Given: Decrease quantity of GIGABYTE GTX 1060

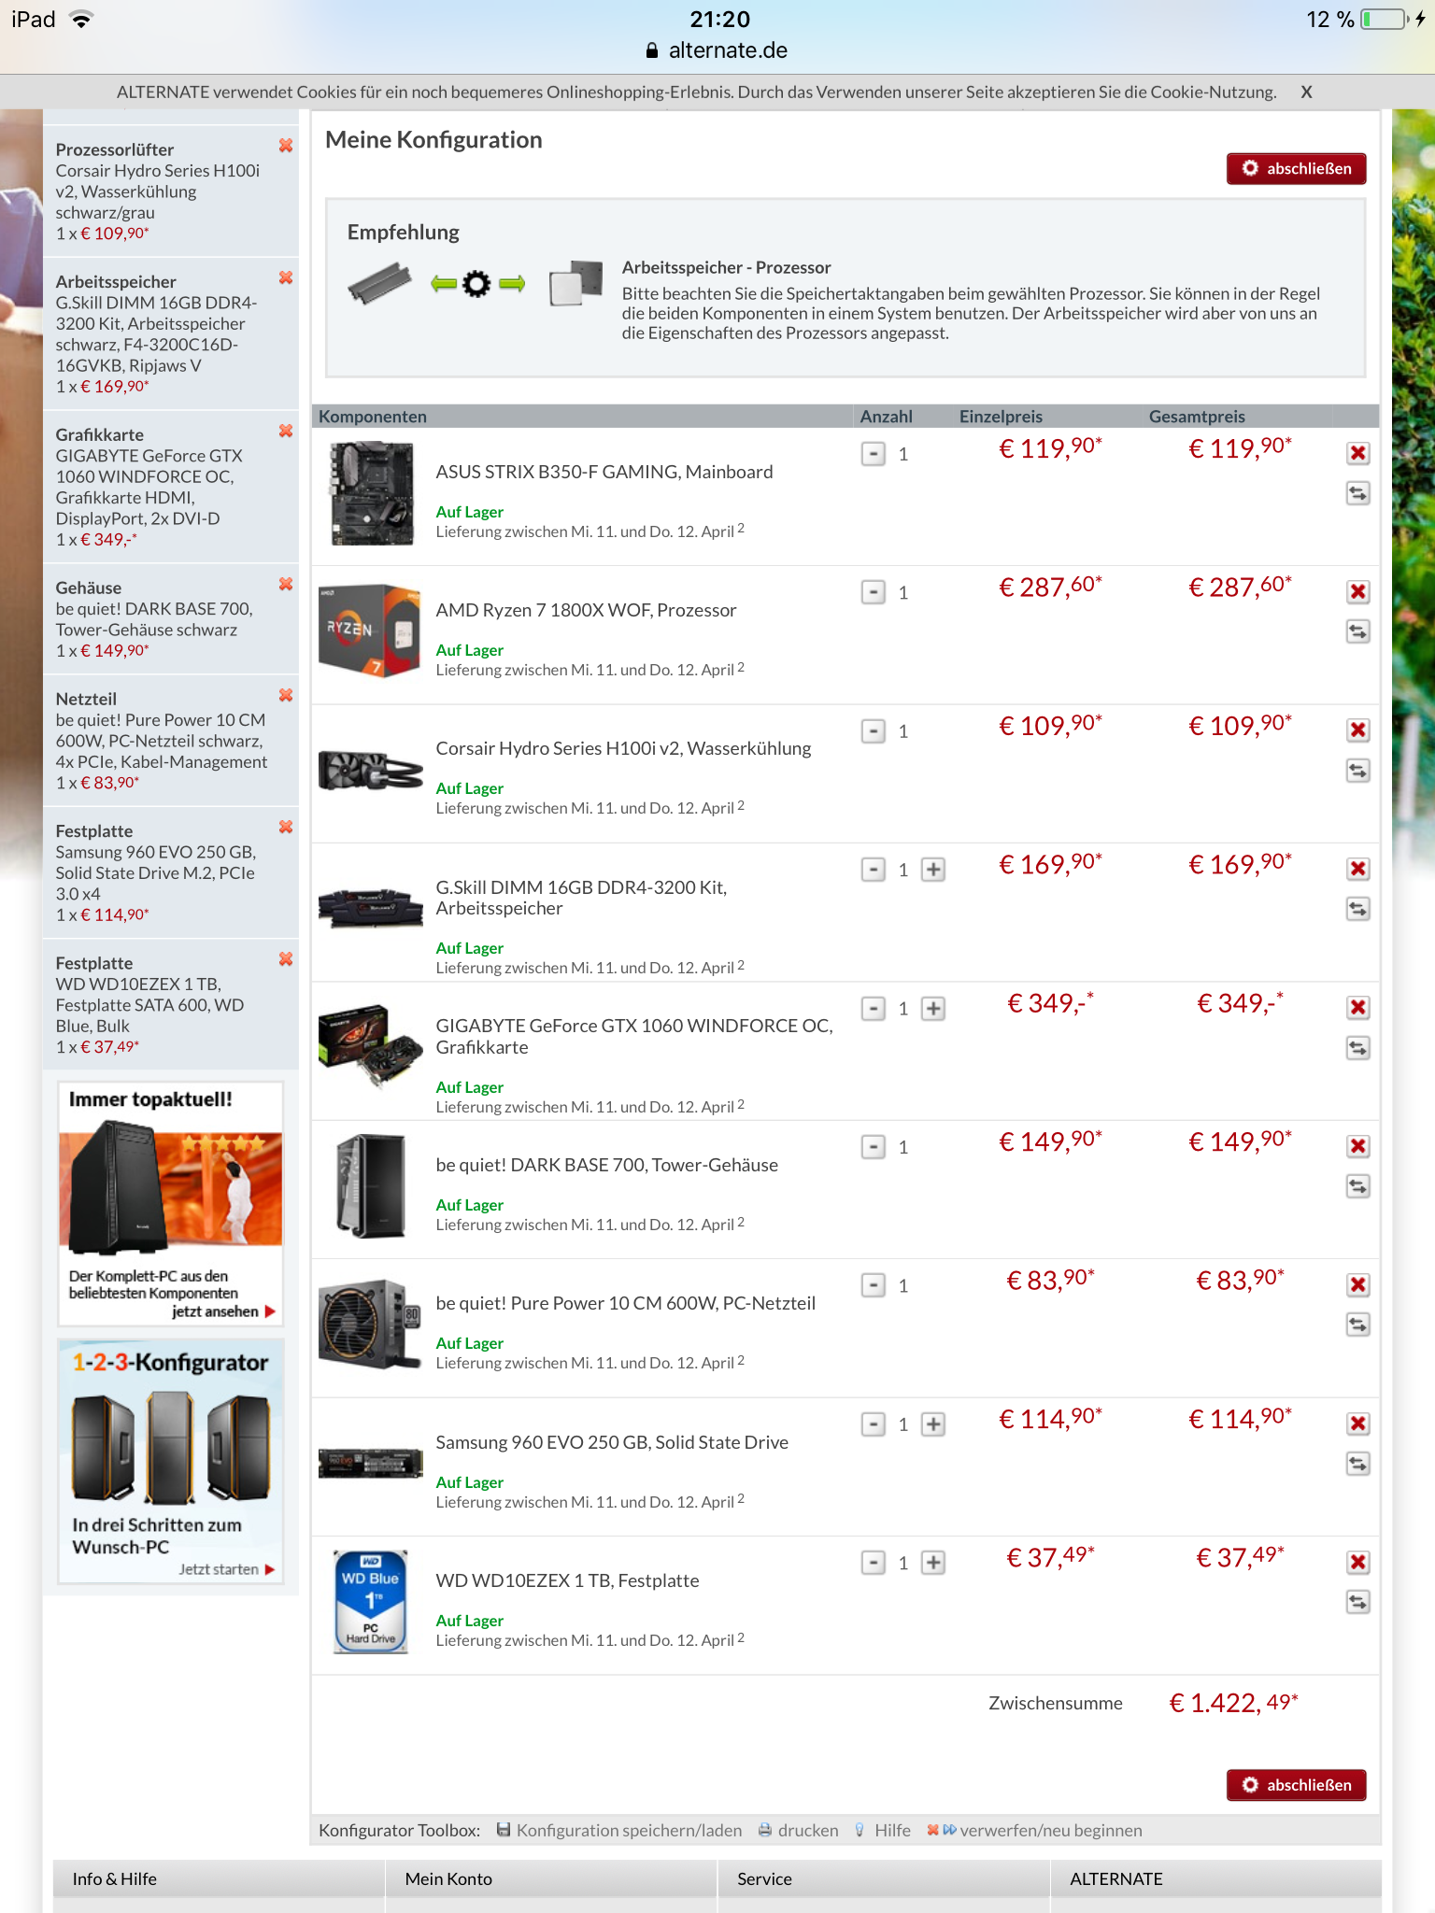Looking at the screenshot, I should tap(873, 1009).
